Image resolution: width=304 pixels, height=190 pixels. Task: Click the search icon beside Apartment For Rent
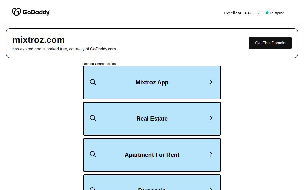point(93,154)
